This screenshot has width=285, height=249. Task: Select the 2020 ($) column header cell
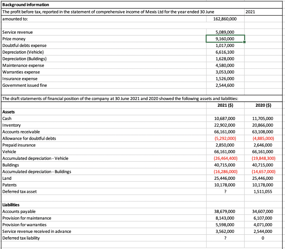(x=263, y=105)
